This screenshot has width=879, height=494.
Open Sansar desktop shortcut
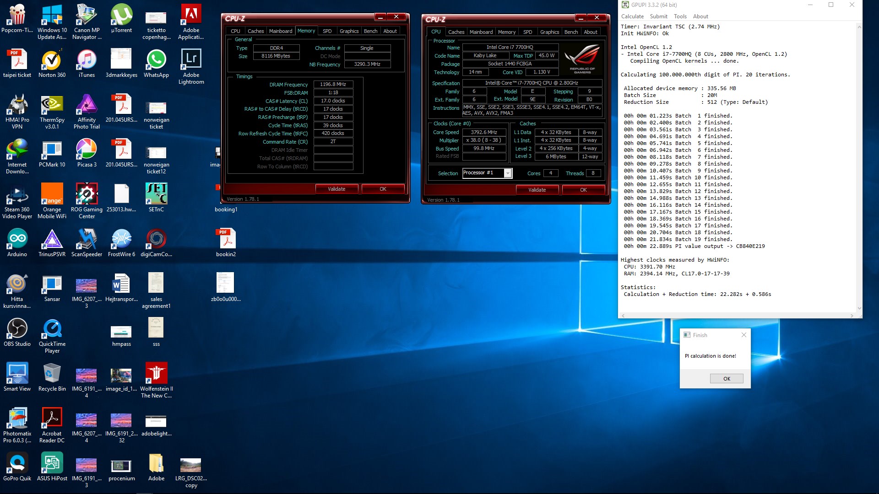pyautogui.click(x=52, y=288)
